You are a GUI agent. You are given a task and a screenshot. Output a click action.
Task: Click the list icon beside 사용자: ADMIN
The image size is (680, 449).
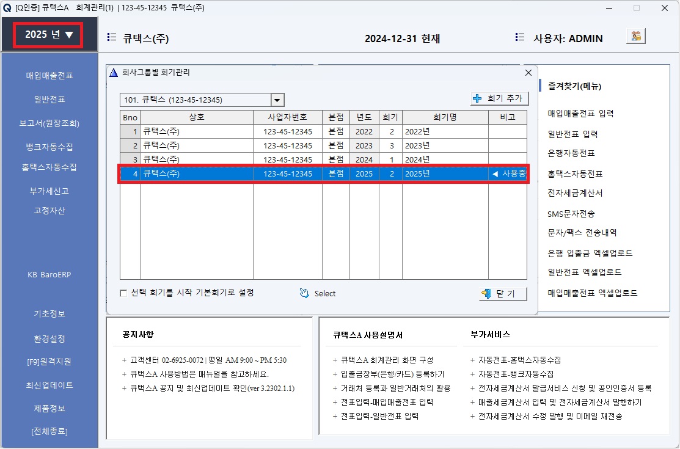point(519,37)
